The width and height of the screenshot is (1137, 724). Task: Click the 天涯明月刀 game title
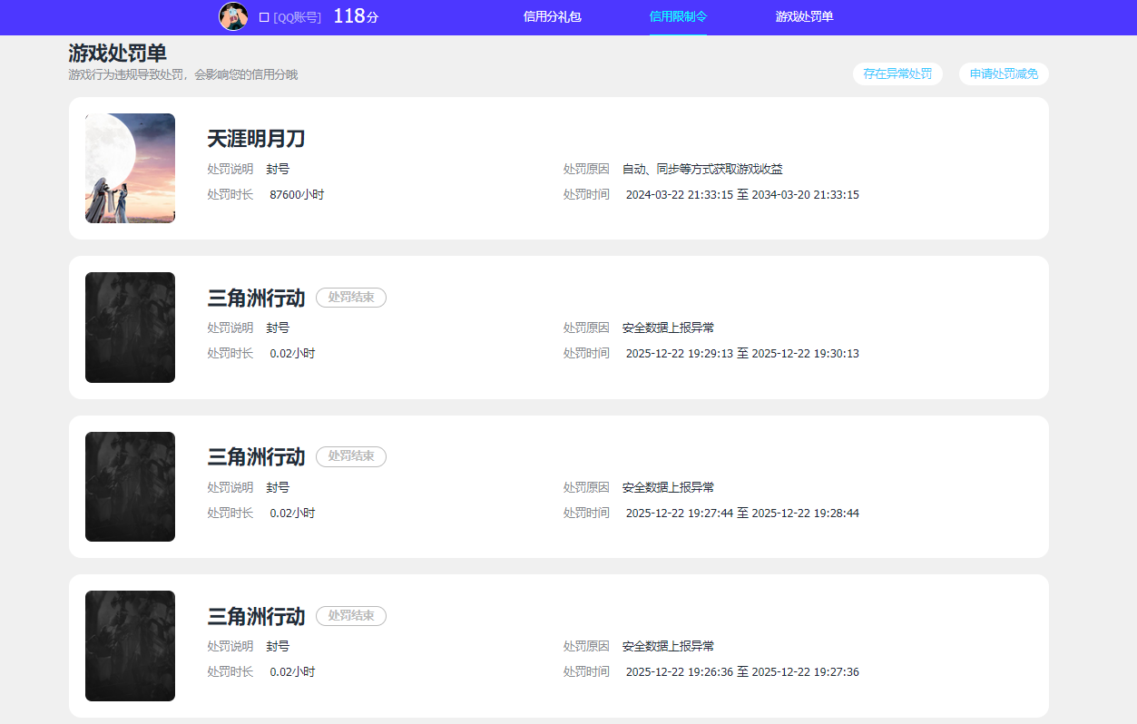[255, 139]
